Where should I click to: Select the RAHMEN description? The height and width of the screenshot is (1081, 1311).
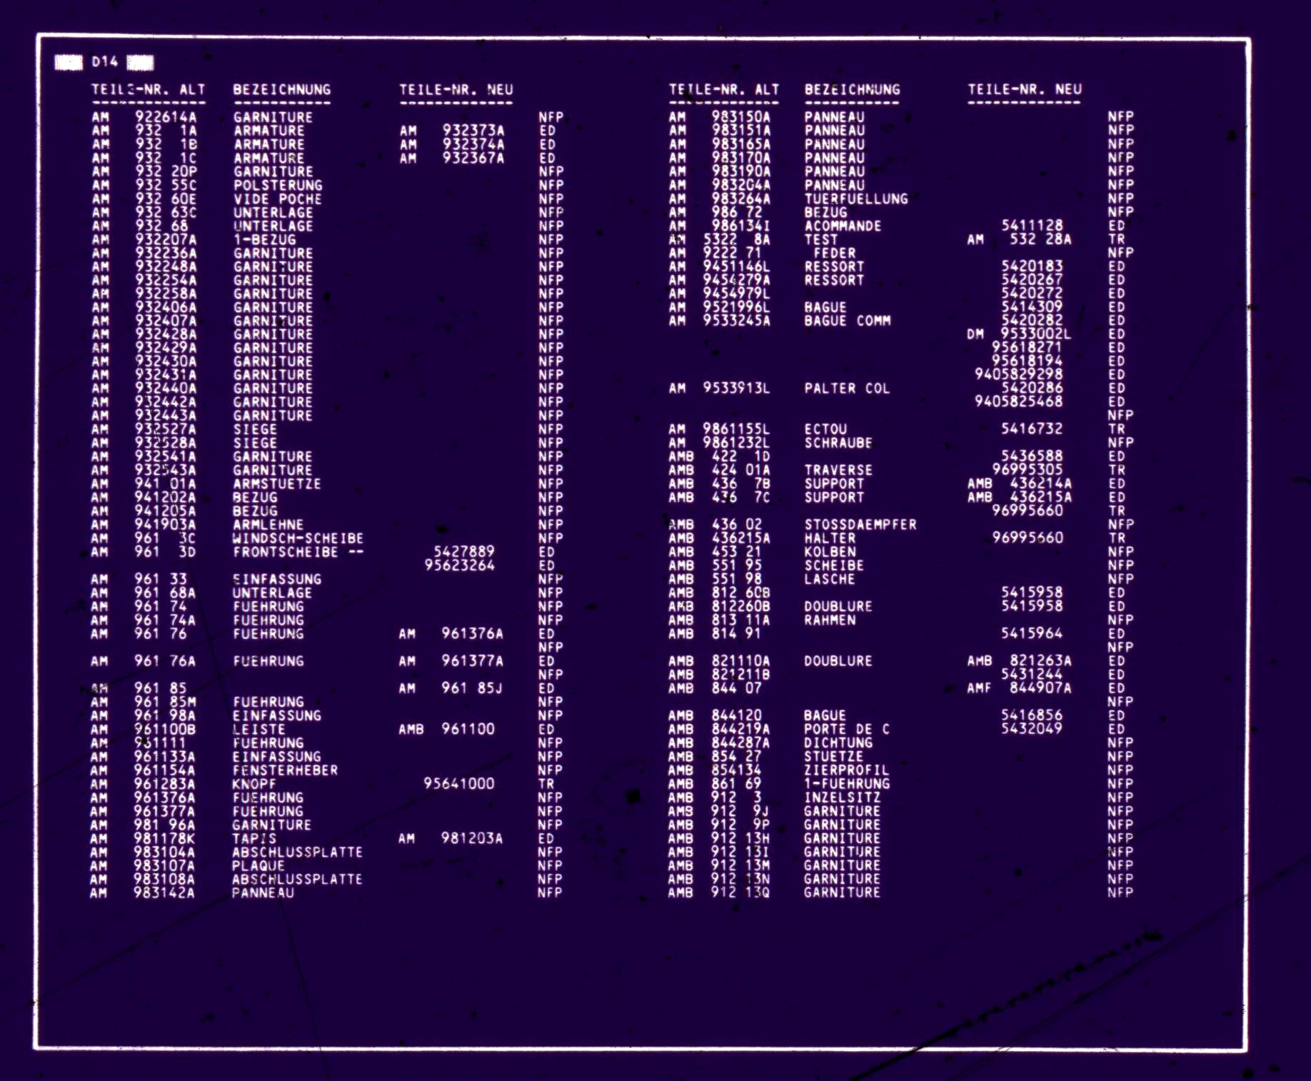[x=830, y=620]
